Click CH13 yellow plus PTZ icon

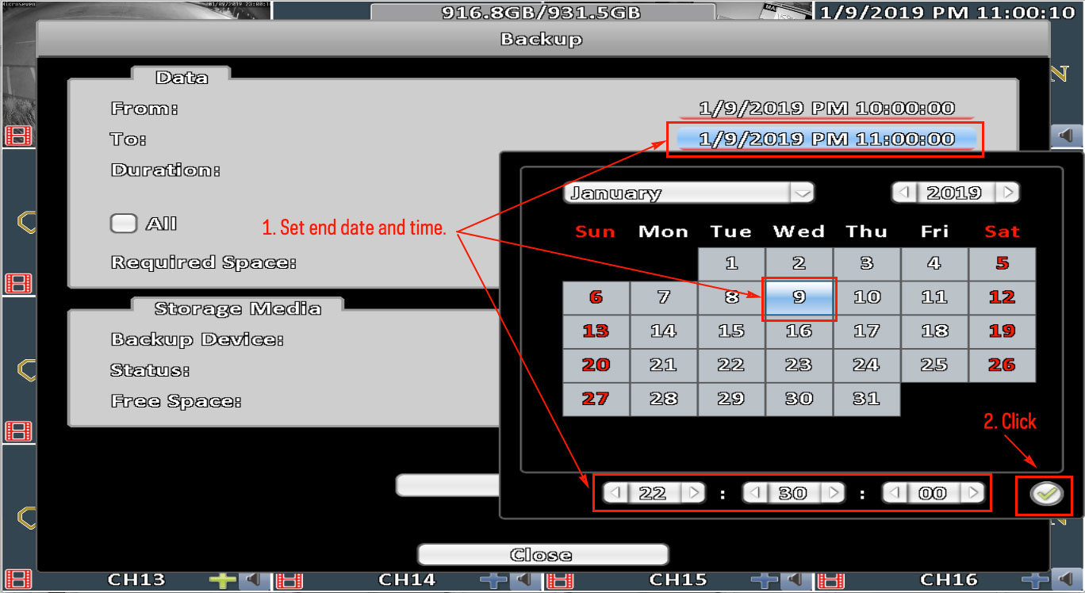pos(224,580)
